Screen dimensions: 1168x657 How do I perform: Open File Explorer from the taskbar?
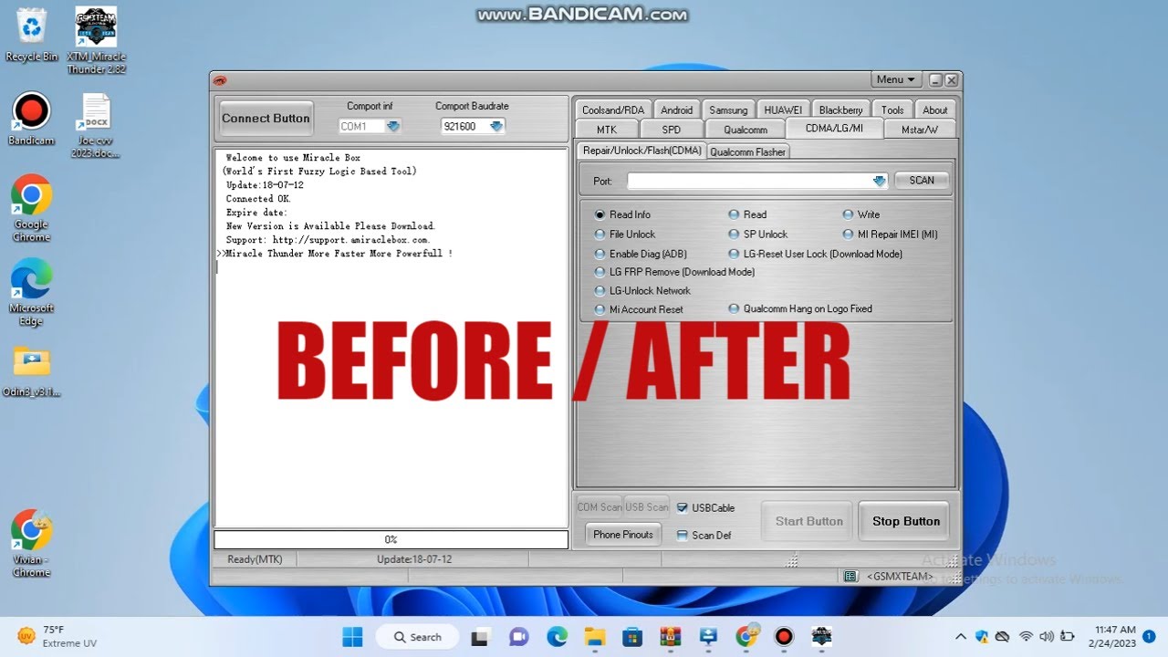pyautogui.click(x=595, y=637)
